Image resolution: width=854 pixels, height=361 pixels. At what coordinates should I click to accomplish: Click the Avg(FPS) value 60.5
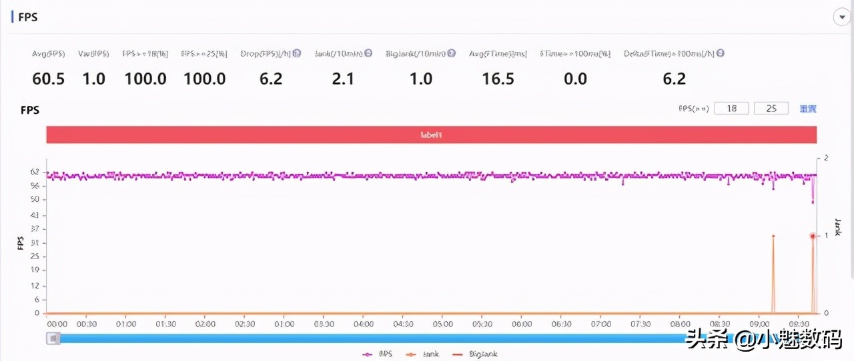48,79
